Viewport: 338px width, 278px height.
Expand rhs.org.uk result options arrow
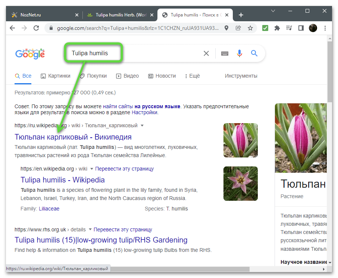(90, 229)
